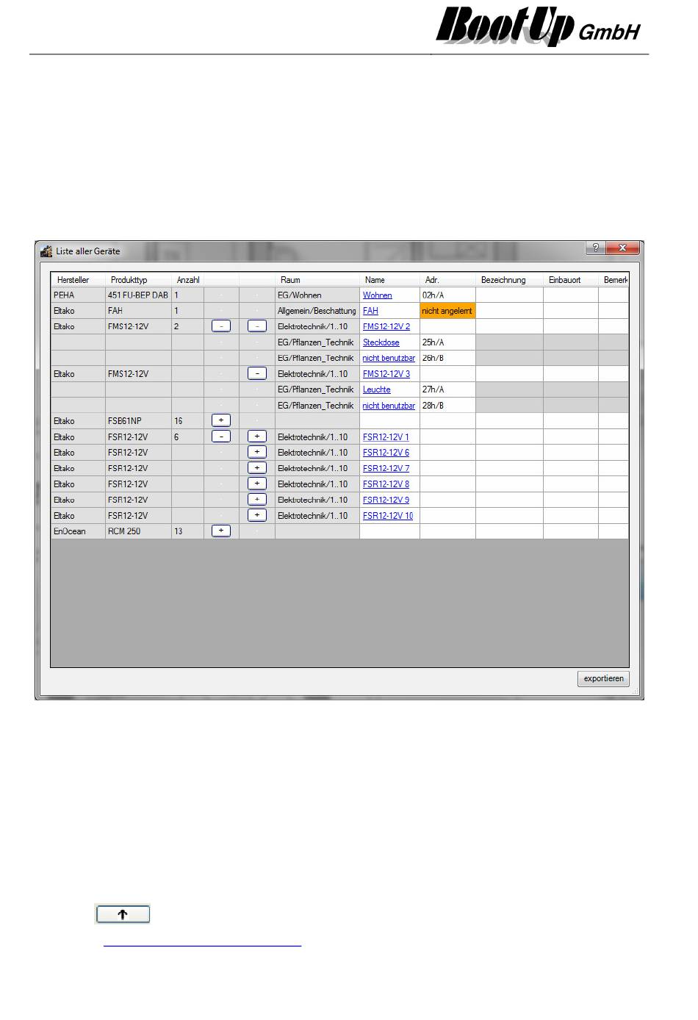Open the FMS12-12V 2 link
This screenshot has height=1020, width=698.
tap(386, 326)
